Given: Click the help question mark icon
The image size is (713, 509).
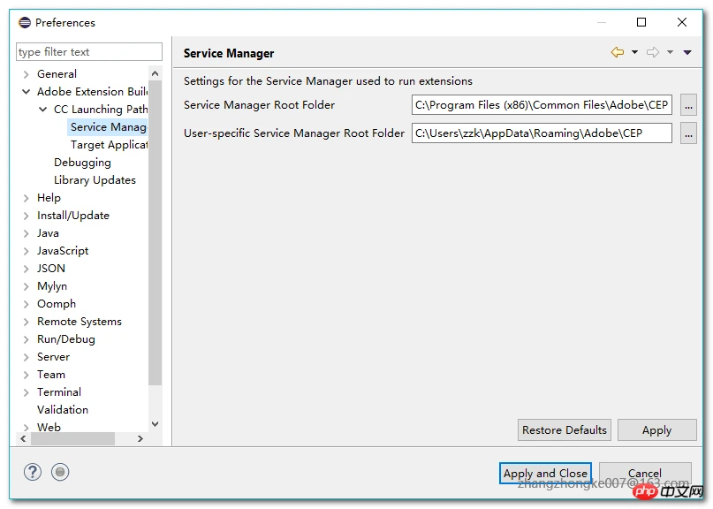Looking at the screenshot, I should [33, 472].
